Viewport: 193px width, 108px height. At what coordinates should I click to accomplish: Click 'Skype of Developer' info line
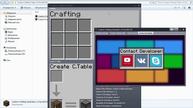coord(109,106)
